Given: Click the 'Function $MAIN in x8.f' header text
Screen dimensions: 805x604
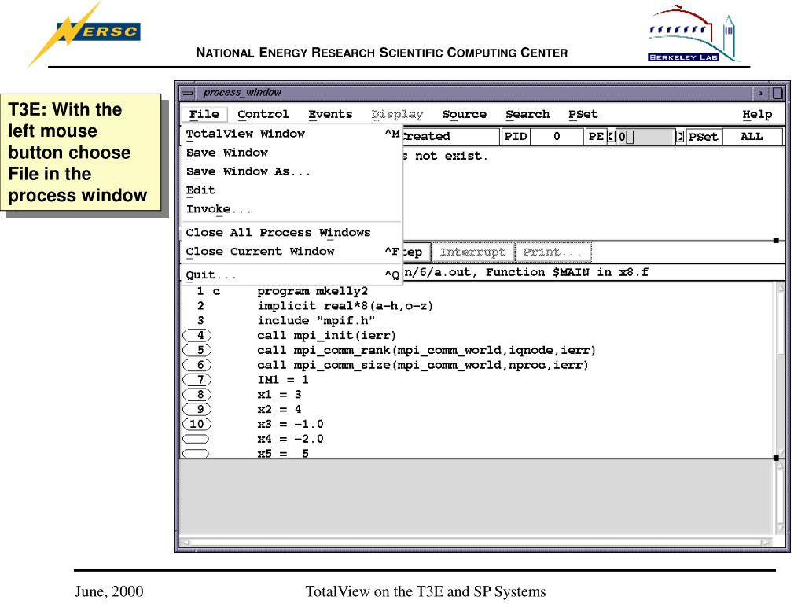Looking at the screenshot, I should tap(567, 272).
